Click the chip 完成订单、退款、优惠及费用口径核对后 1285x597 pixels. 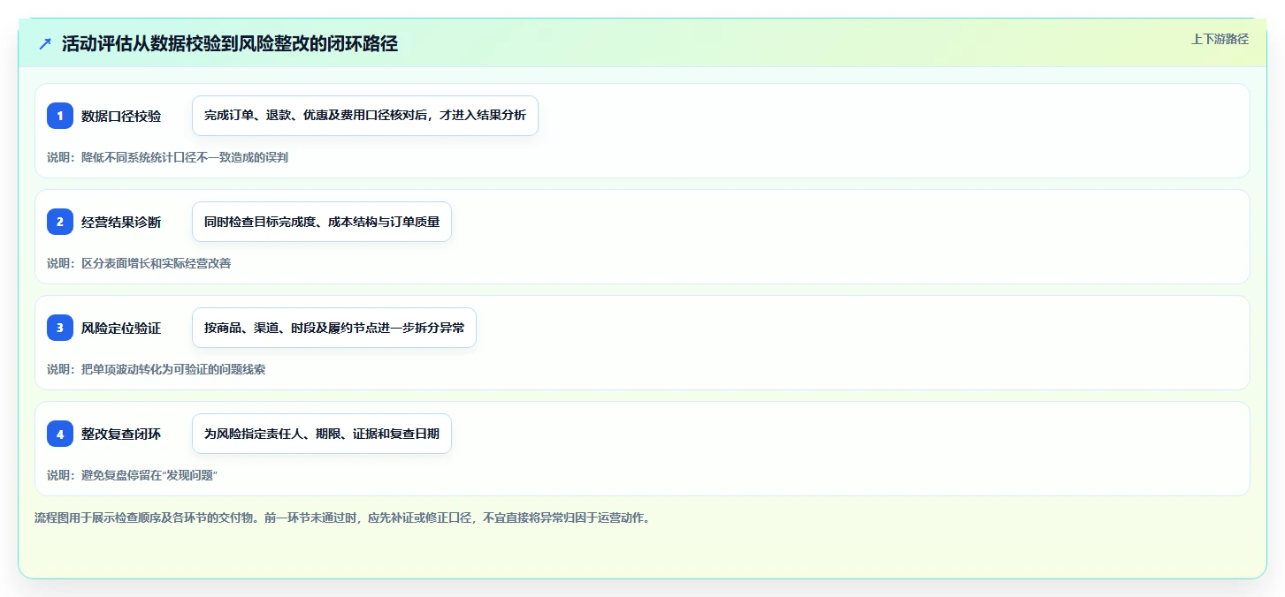pyautogui.click(x=365, y=116)
